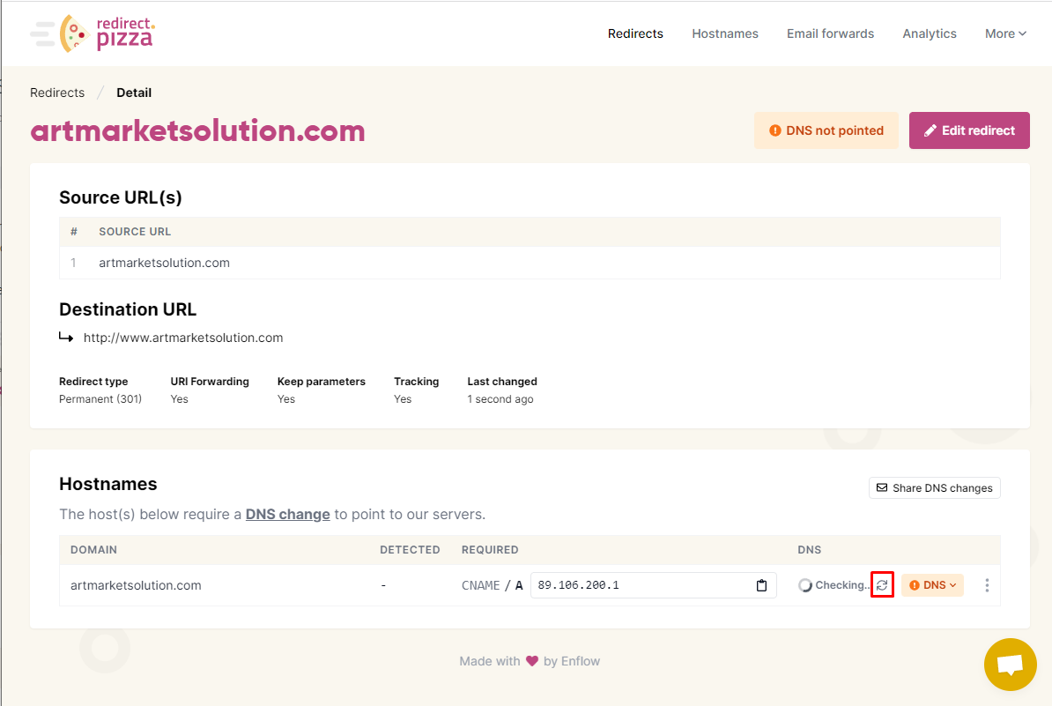Image resolution: width=1052 pixels, height=706 pixels.
Task: Open the chat support bubble
Action: pos(1010,664)
